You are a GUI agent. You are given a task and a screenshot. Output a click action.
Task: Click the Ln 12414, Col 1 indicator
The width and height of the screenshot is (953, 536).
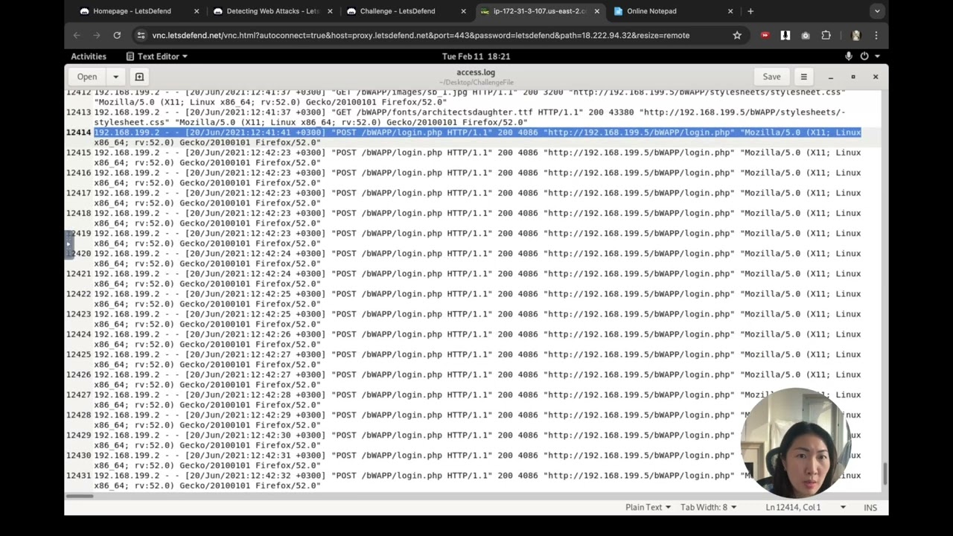(x=793, y=507)
